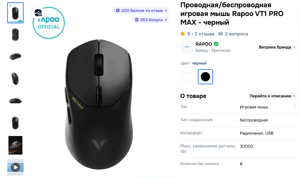Select the side-view mouse thumbnail, third in gallery
This screenshot has height=179, width=300.
coord(15,57)
